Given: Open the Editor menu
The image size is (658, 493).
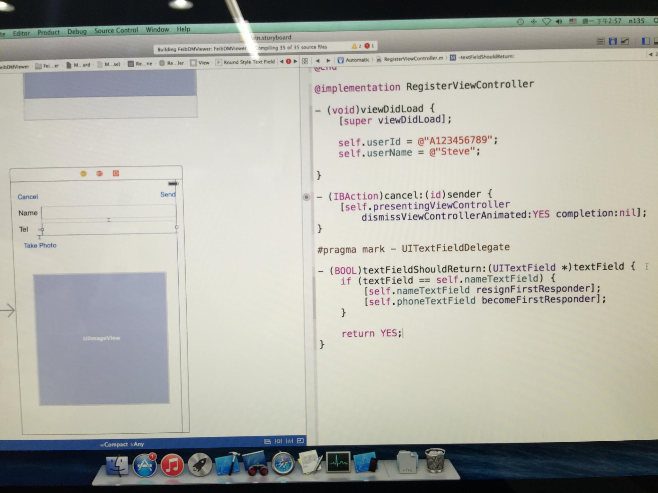Looking at the screenshot, I should pos(21,33).
